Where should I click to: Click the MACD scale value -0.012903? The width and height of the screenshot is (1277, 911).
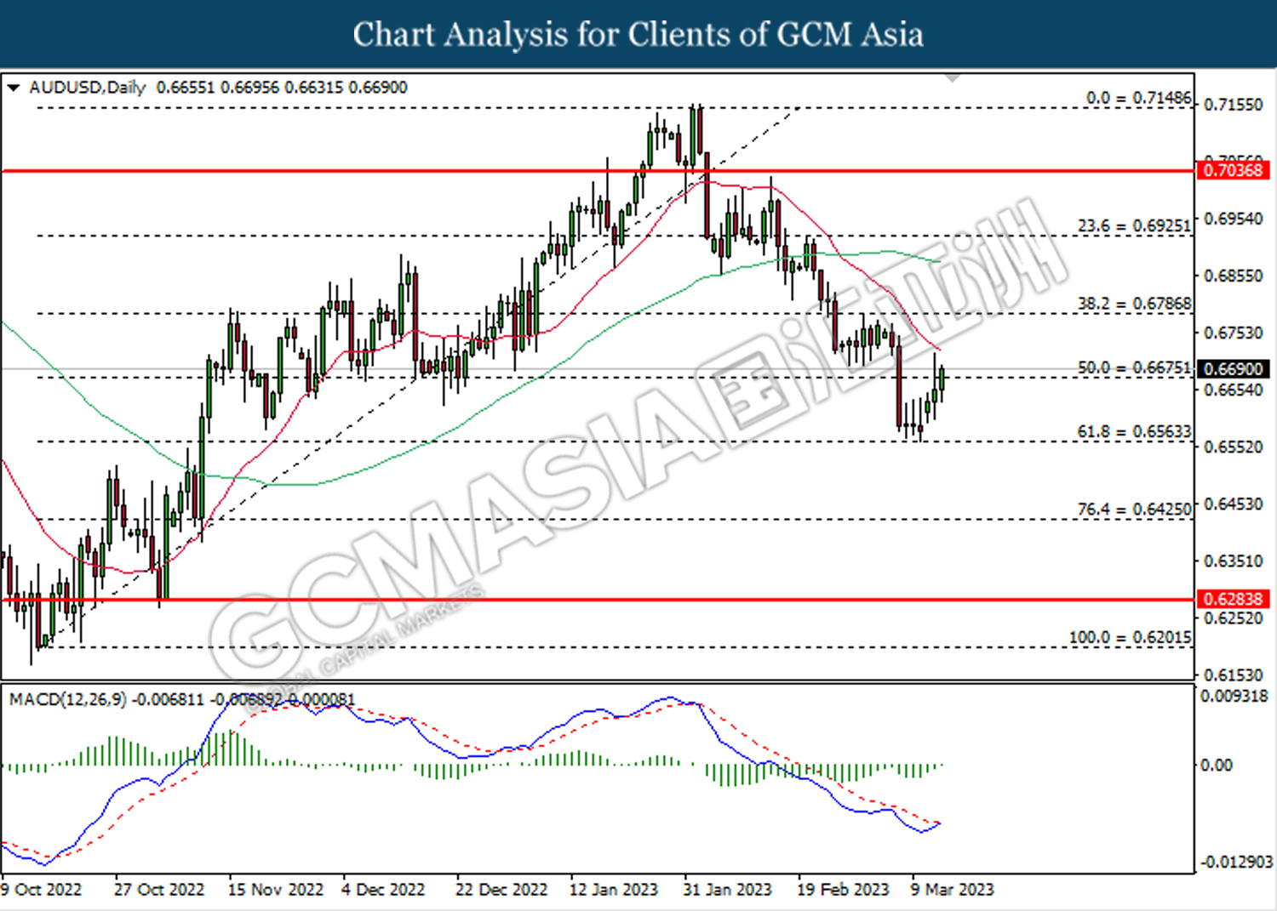click(x=1236, y=862)
